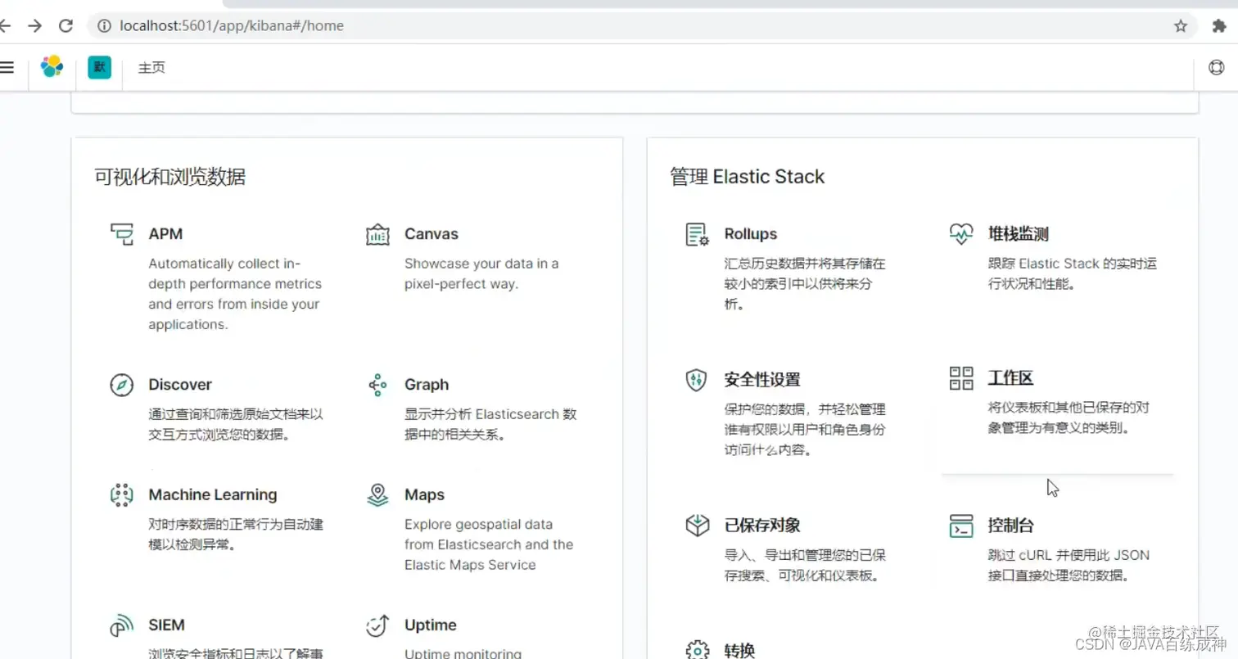This screenshot has height=659, width=1238.
Task: Open the 已保存对象 link title
Action: coord(762,526)
